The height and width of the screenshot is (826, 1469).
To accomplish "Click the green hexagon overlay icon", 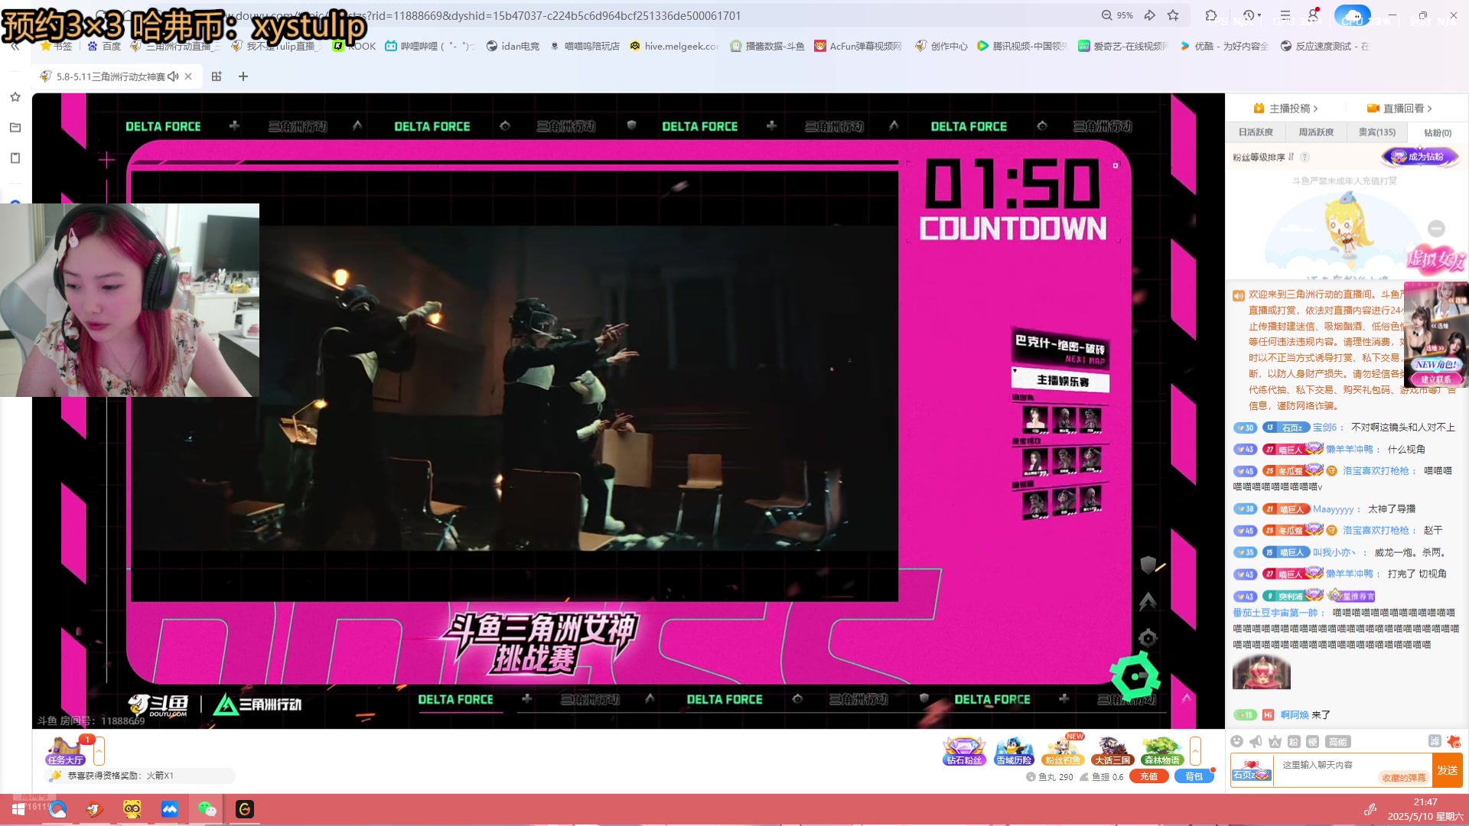I will tap(1135, 676).
